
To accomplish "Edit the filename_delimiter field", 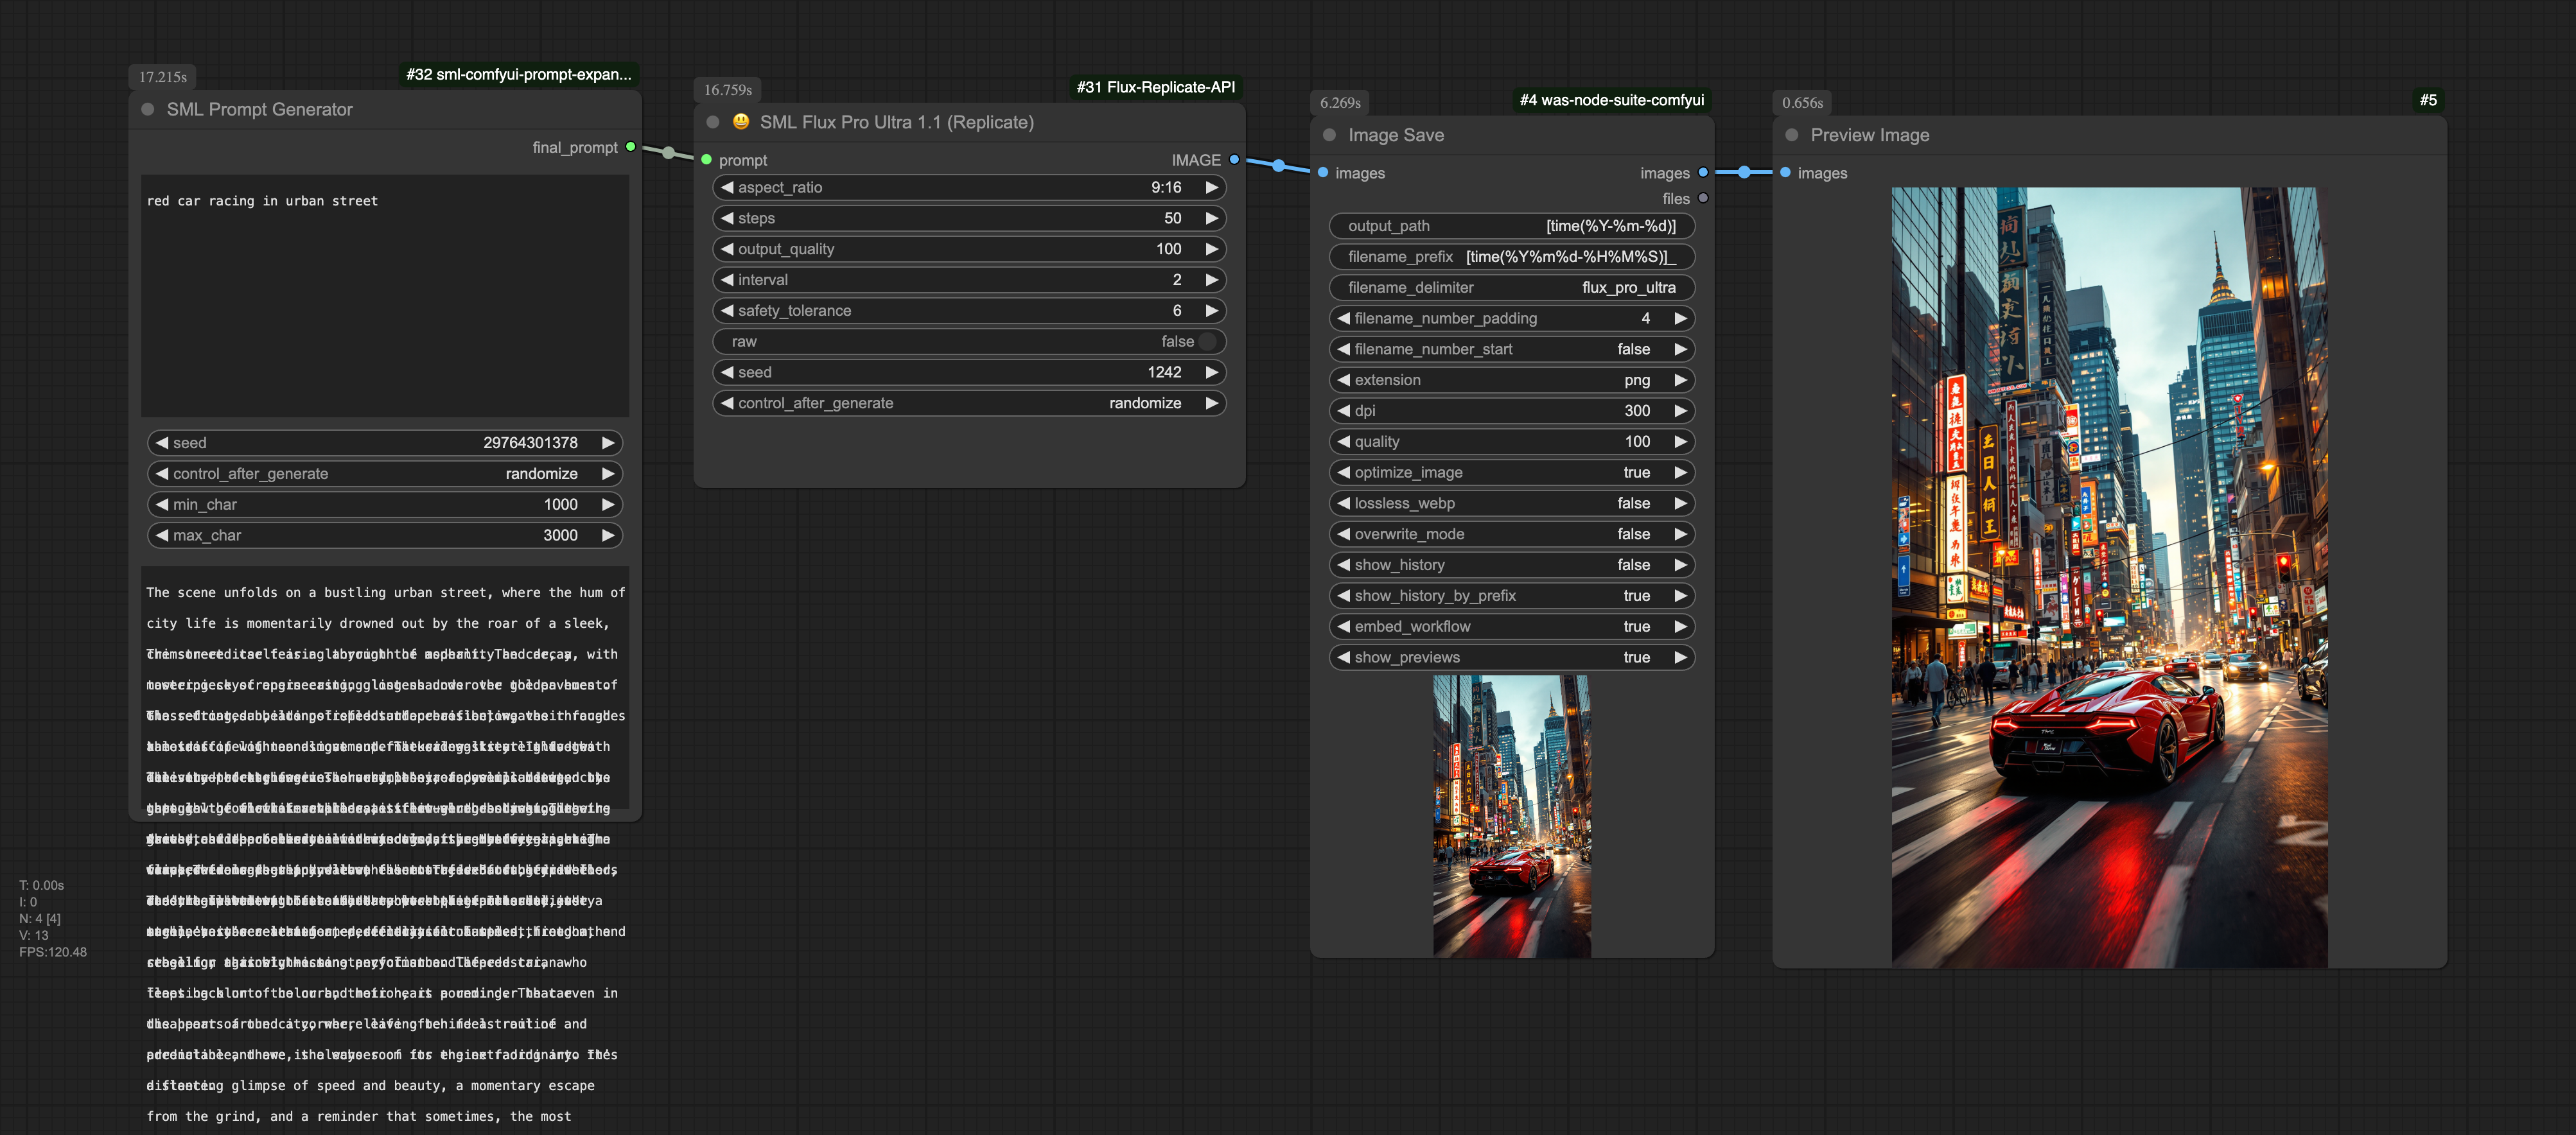I will point(1511,288).
